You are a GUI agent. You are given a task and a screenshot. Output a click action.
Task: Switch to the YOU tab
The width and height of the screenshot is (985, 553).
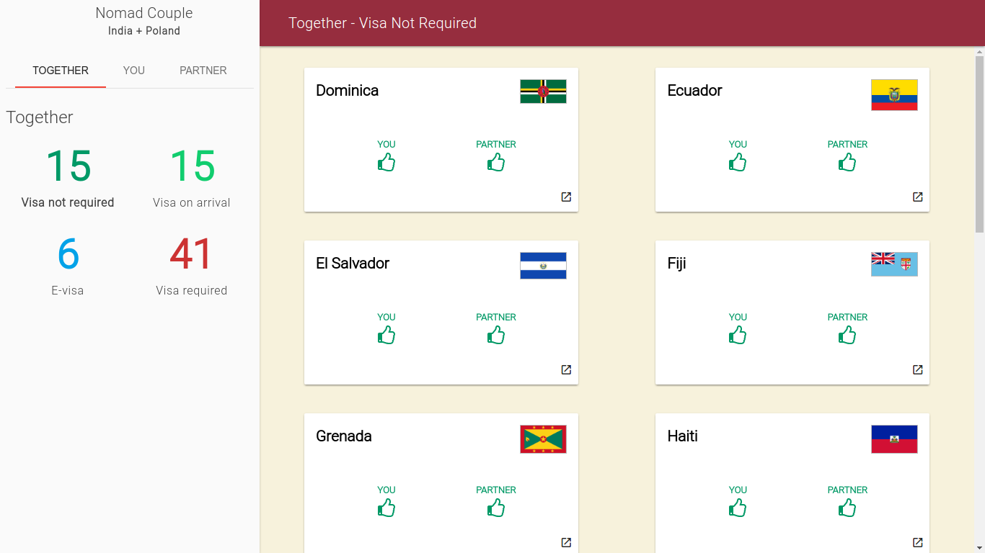[x=133, y=71]
